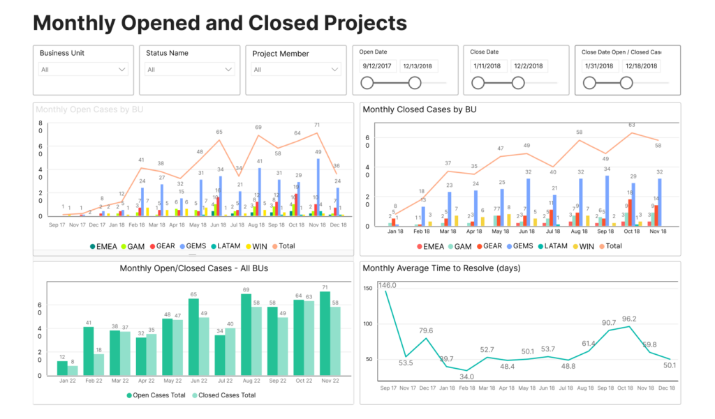Click the 1/31/2018 date field

[599, 66]
